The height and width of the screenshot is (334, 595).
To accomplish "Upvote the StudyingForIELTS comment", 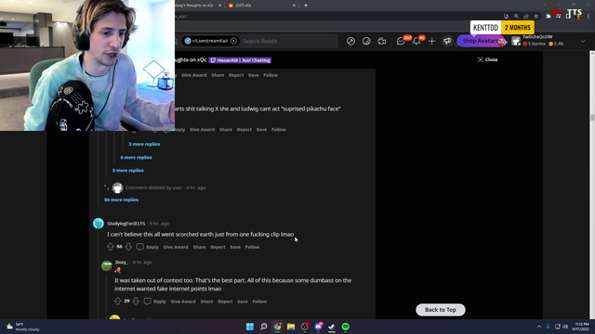I will pos(111,247).
